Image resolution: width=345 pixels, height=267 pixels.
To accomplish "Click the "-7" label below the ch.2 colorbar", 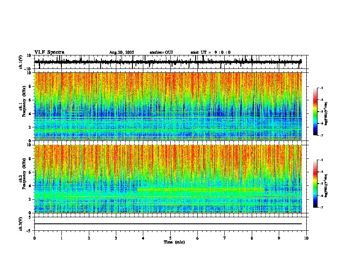I will [x=321, y=207].
